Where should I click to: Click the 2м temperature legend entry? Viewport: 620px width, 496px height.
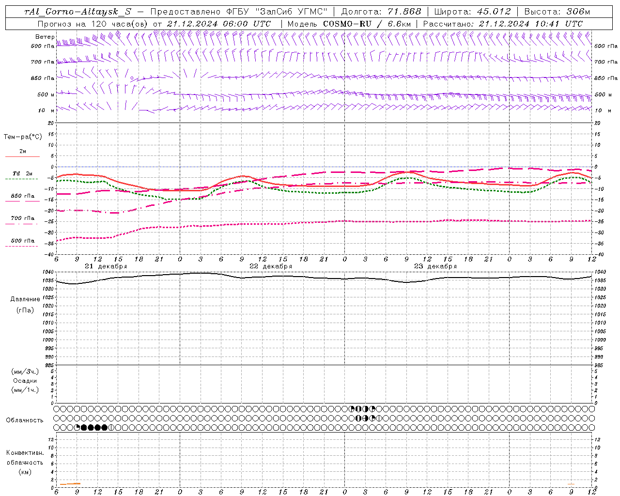tap(23, 152)
